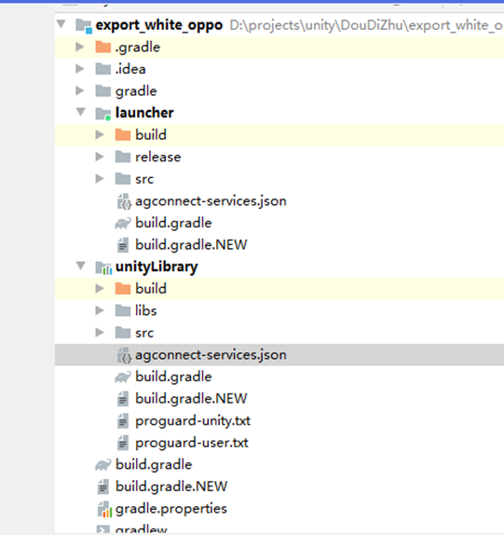The image size is (504, 535).
Task: Select the release folder name
Action: 158,157
